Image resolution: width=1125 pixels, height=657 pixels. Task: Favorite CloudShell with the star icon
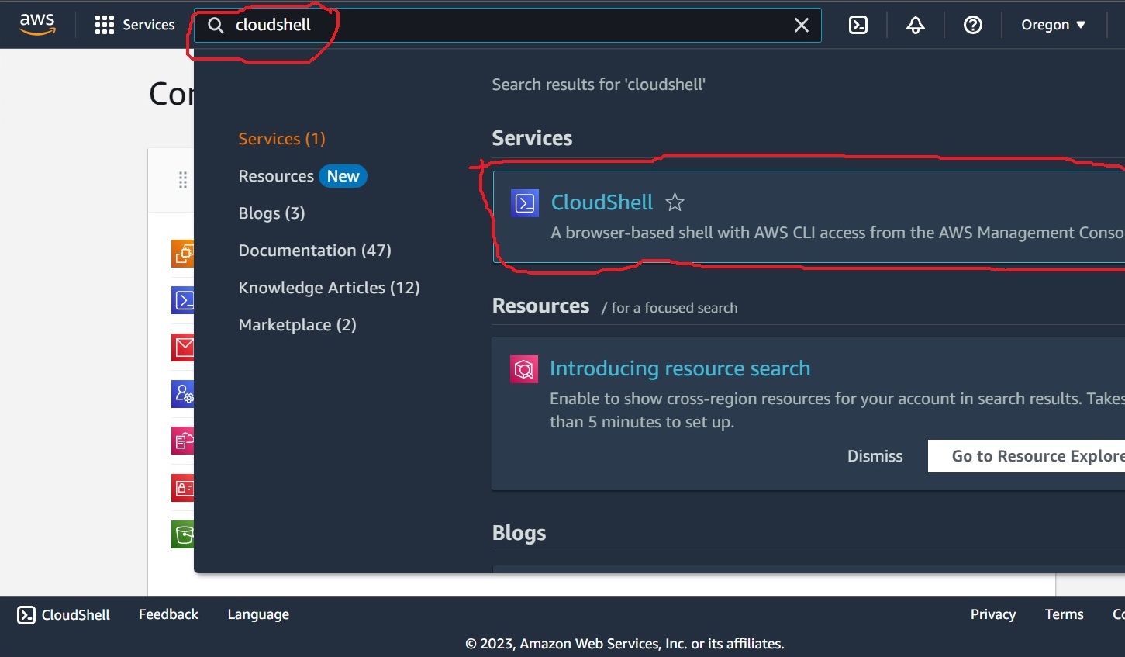tap(675, 202)
